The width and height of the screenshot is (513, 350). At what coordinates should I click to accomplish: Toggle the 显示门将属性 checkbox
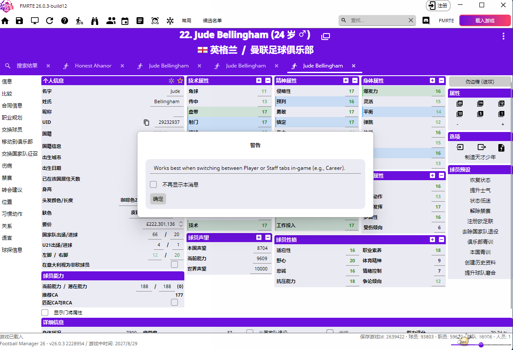45,313
